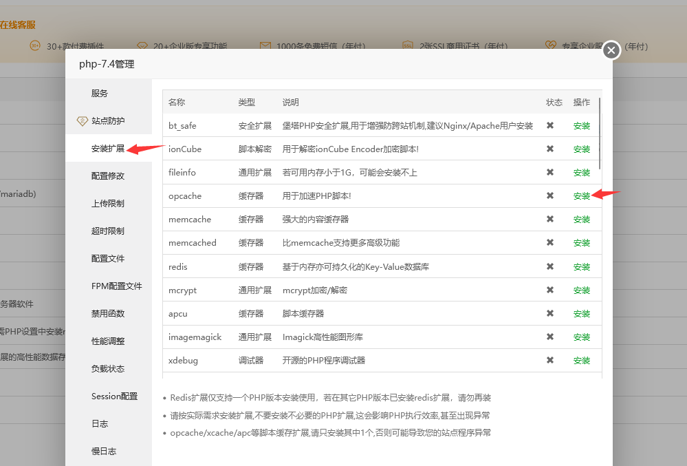The image size is (687, 466).
Task: Click the 30+ badge icon in banner
Action: pyautogui.click(x=34, y=45)
